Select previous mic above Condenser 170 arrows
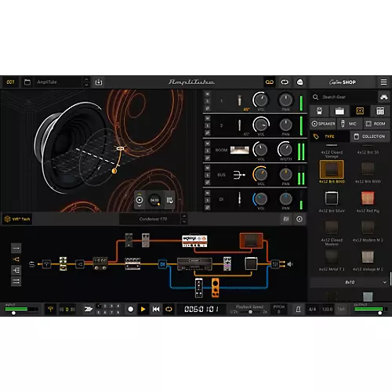The width and height of the screenshot is (392, 392). click(x=184, y=216)
